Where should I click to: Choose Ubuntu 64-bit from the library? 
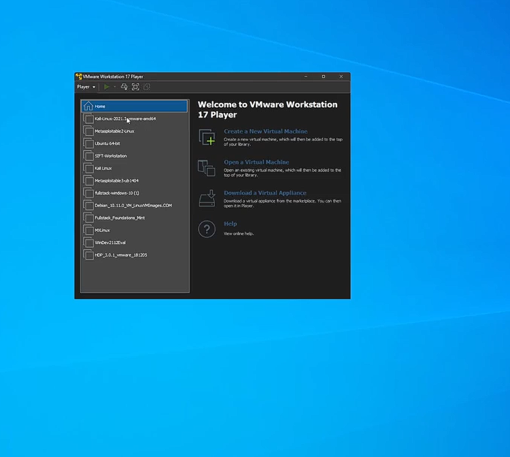point(107,143)
